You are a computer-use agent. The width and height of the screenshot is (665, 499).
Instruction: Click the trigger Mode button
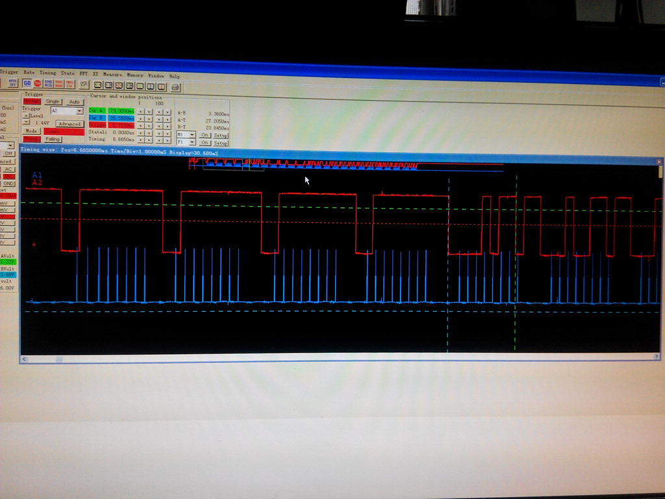(31, 131)
